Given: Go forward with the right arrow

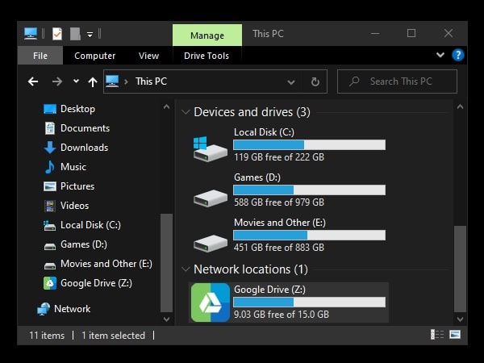Looking at the screenshot, I should [x=57, y=81].
